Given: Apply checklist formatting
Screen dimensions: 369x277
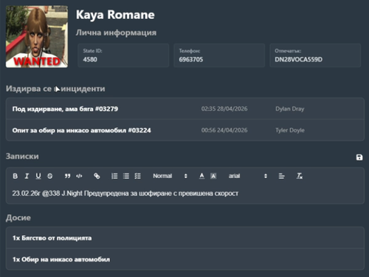Looking at the screenshot, I should (x=137, y=176).
